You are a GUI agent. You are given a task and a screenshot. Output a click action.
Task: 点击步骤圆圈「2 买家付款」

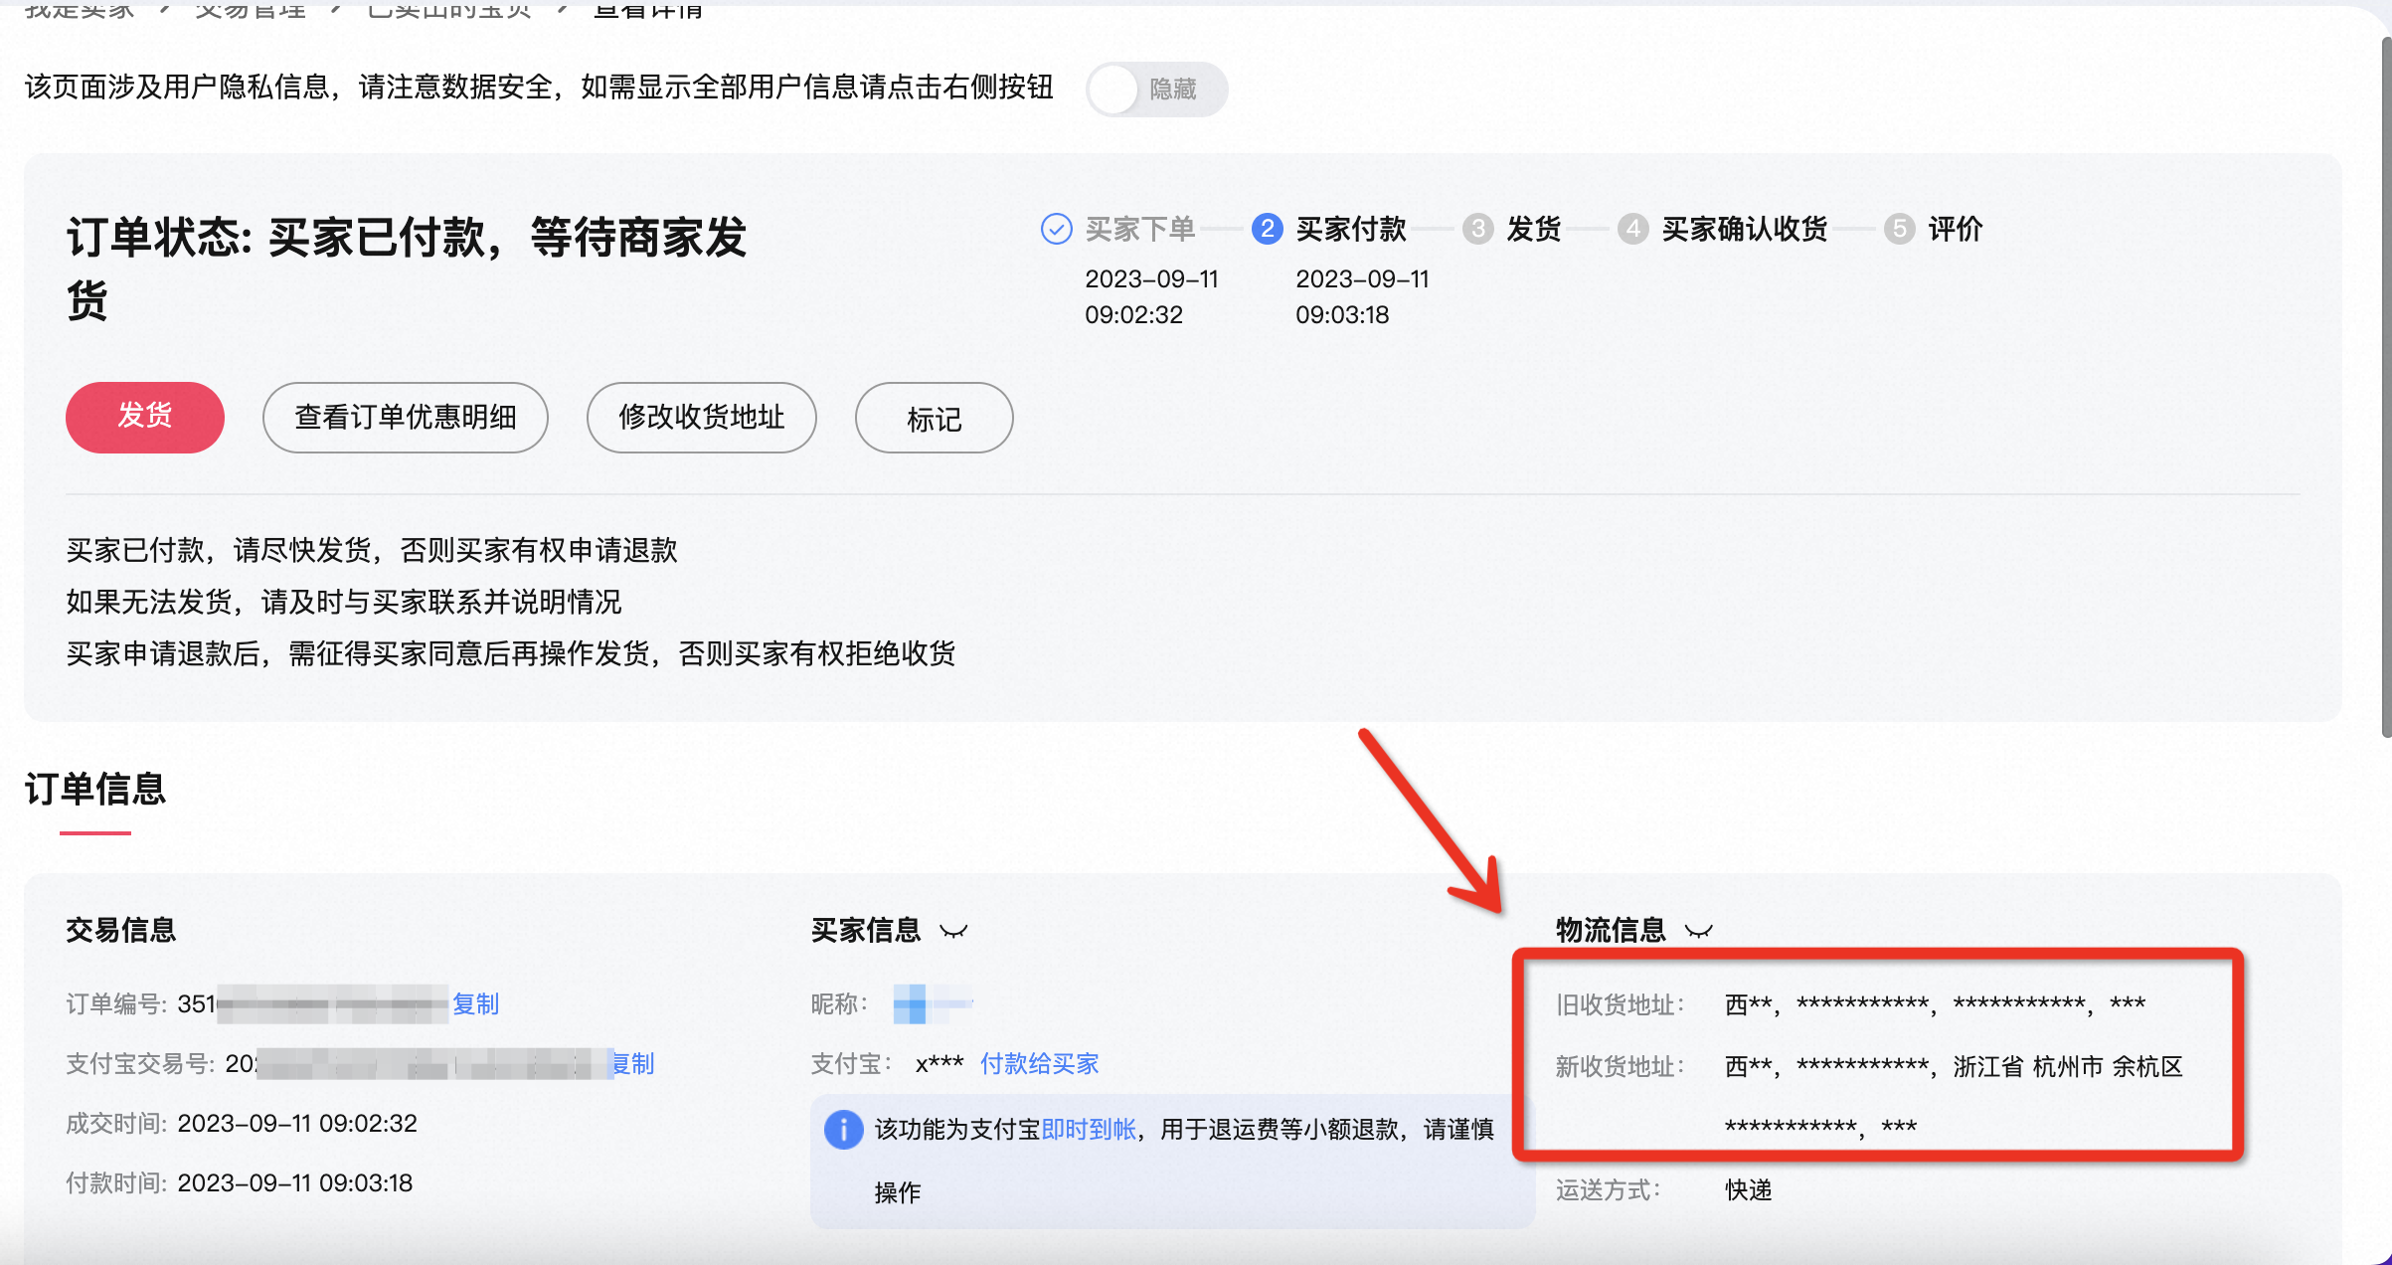(1268, 229)
